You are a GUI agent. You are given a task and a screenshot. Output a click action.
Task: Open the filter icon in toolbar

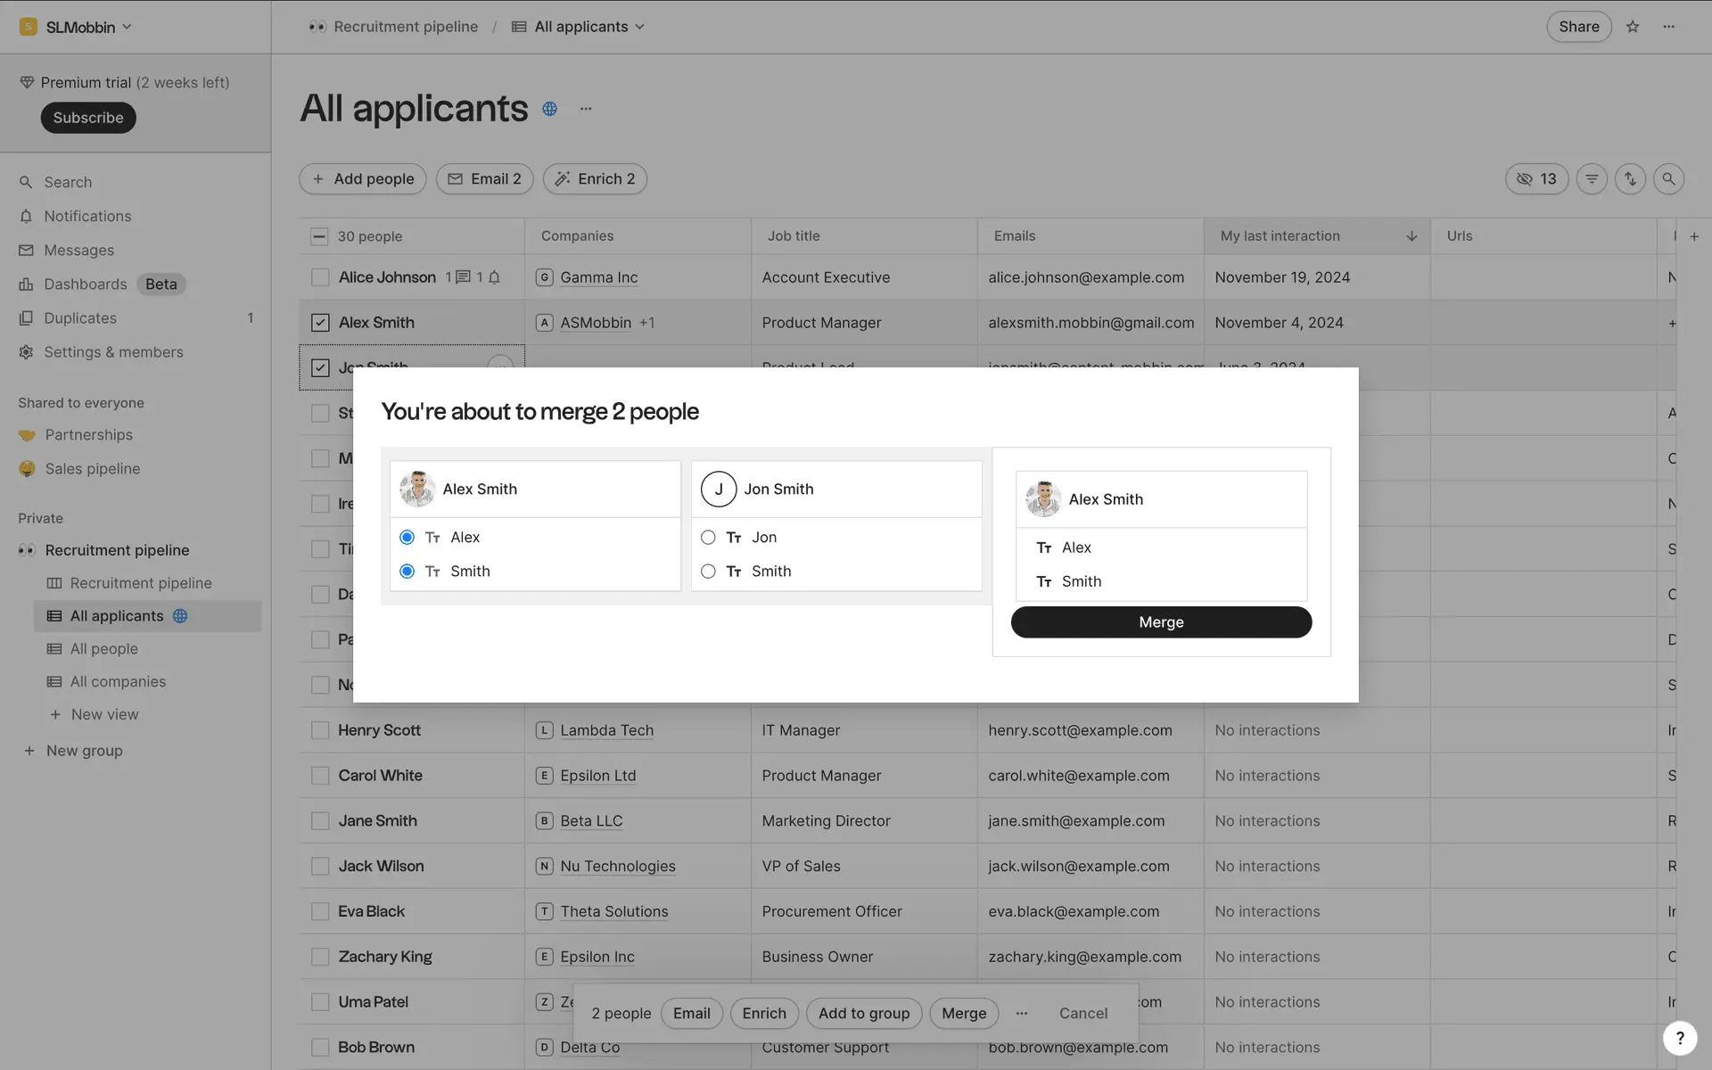click(x=1592, y=179)
